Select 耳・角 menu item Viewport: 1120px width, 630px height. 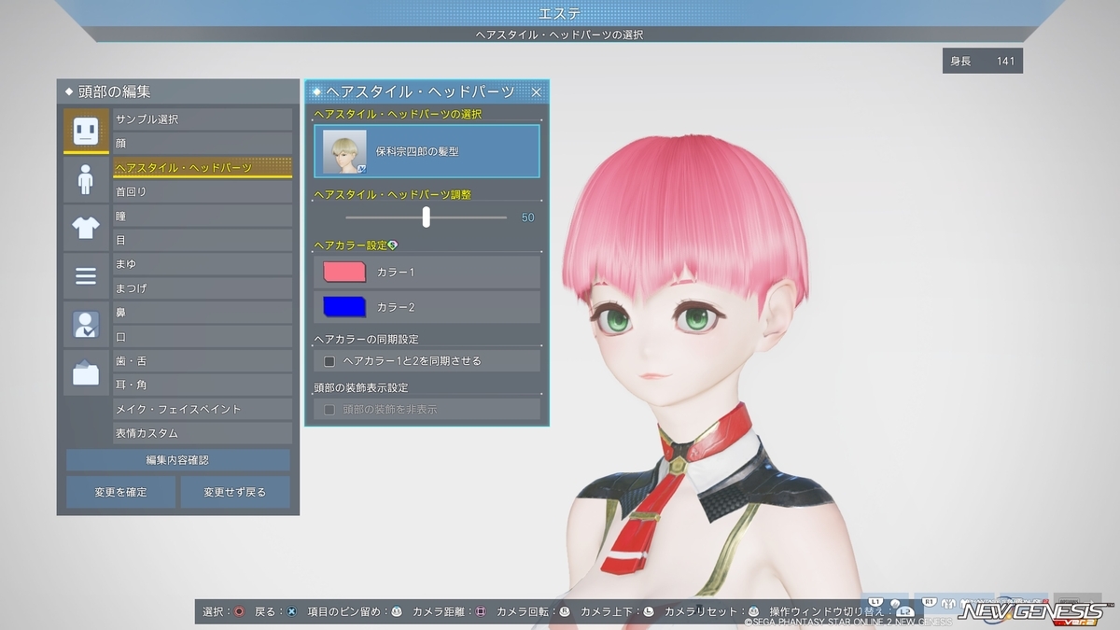point(203,385)
